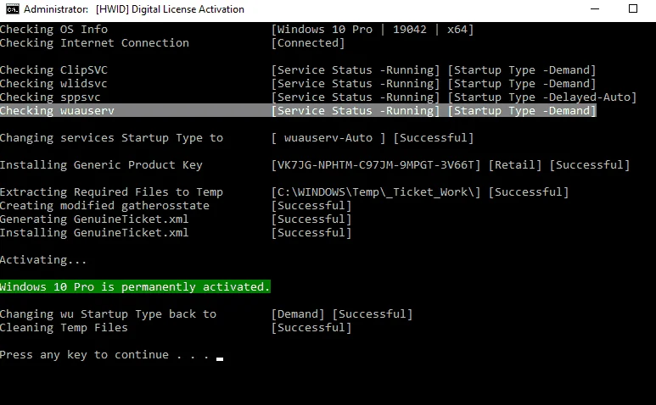Click 'Checking ClipSVC' line
Screen dimensions: 656x405
pyautogui.click(x=54, y=70)
